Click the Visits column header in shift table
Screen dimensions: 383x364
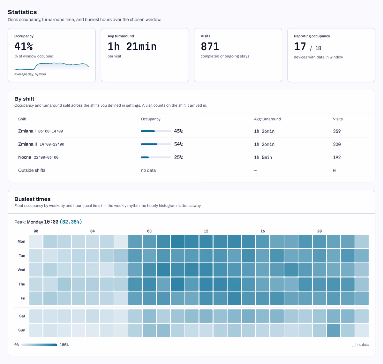(x=338, y=119)
